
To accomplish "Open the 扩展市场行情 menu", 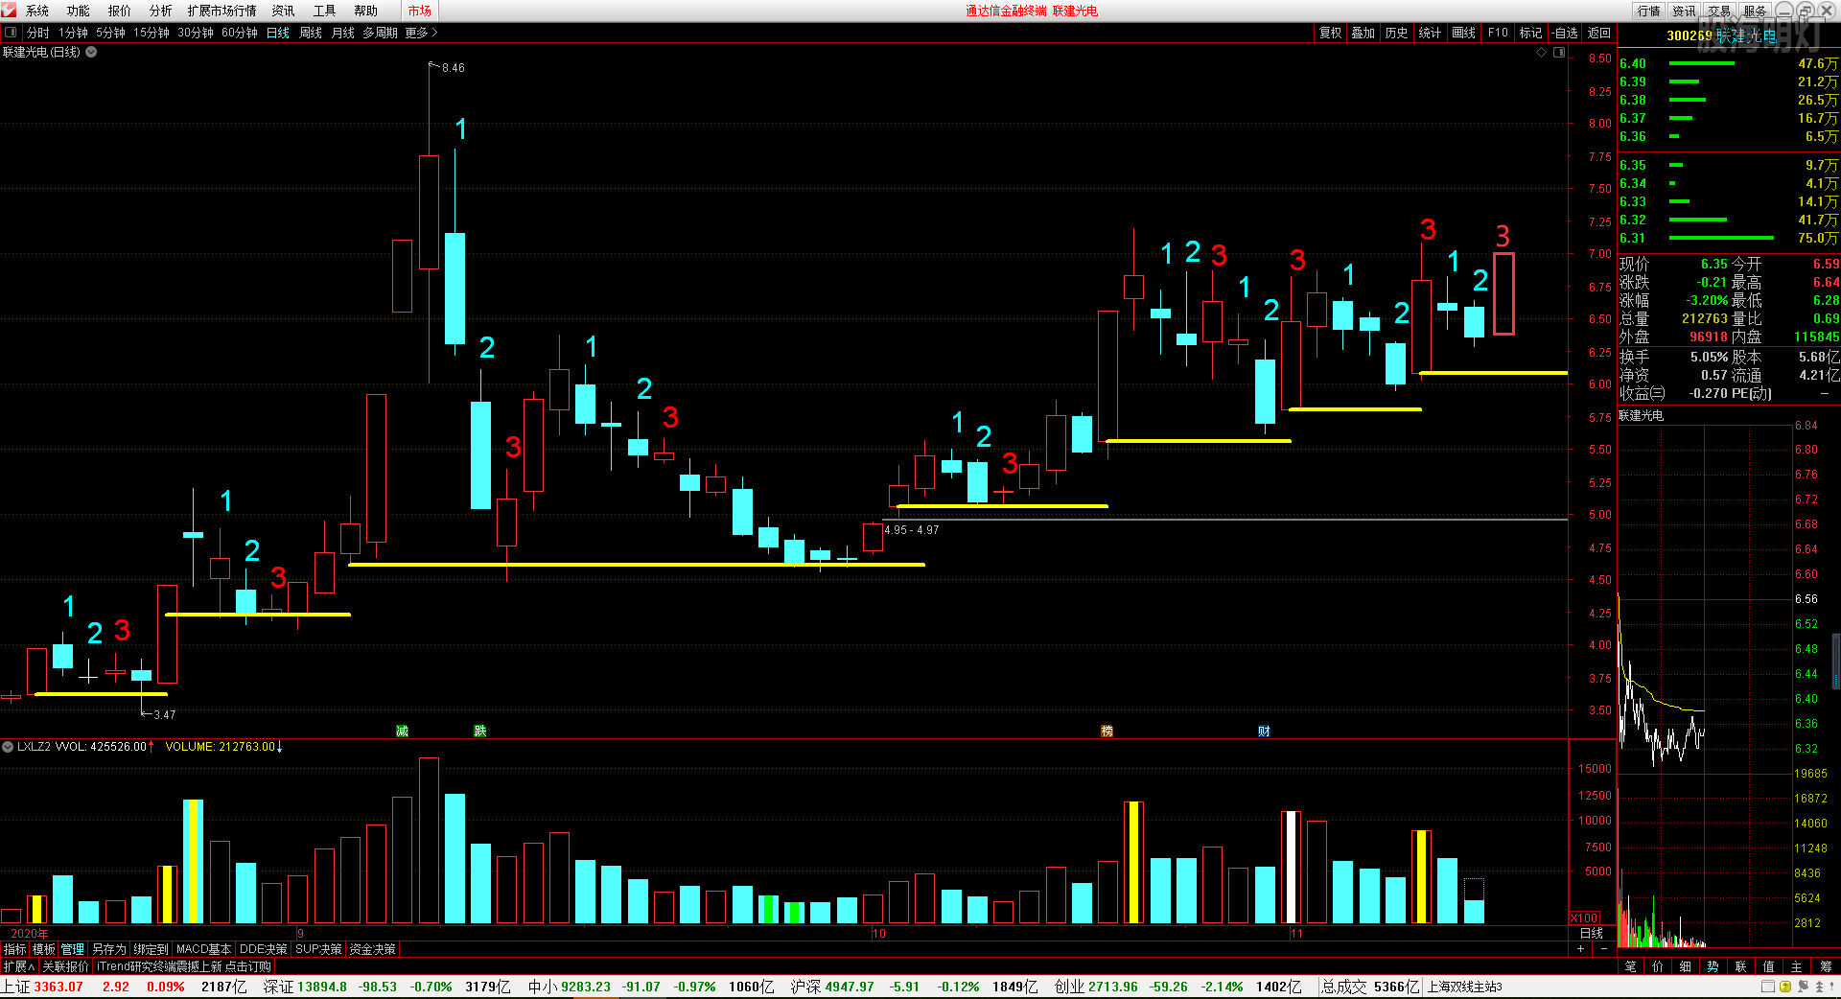I will click(x=222, y=11).
